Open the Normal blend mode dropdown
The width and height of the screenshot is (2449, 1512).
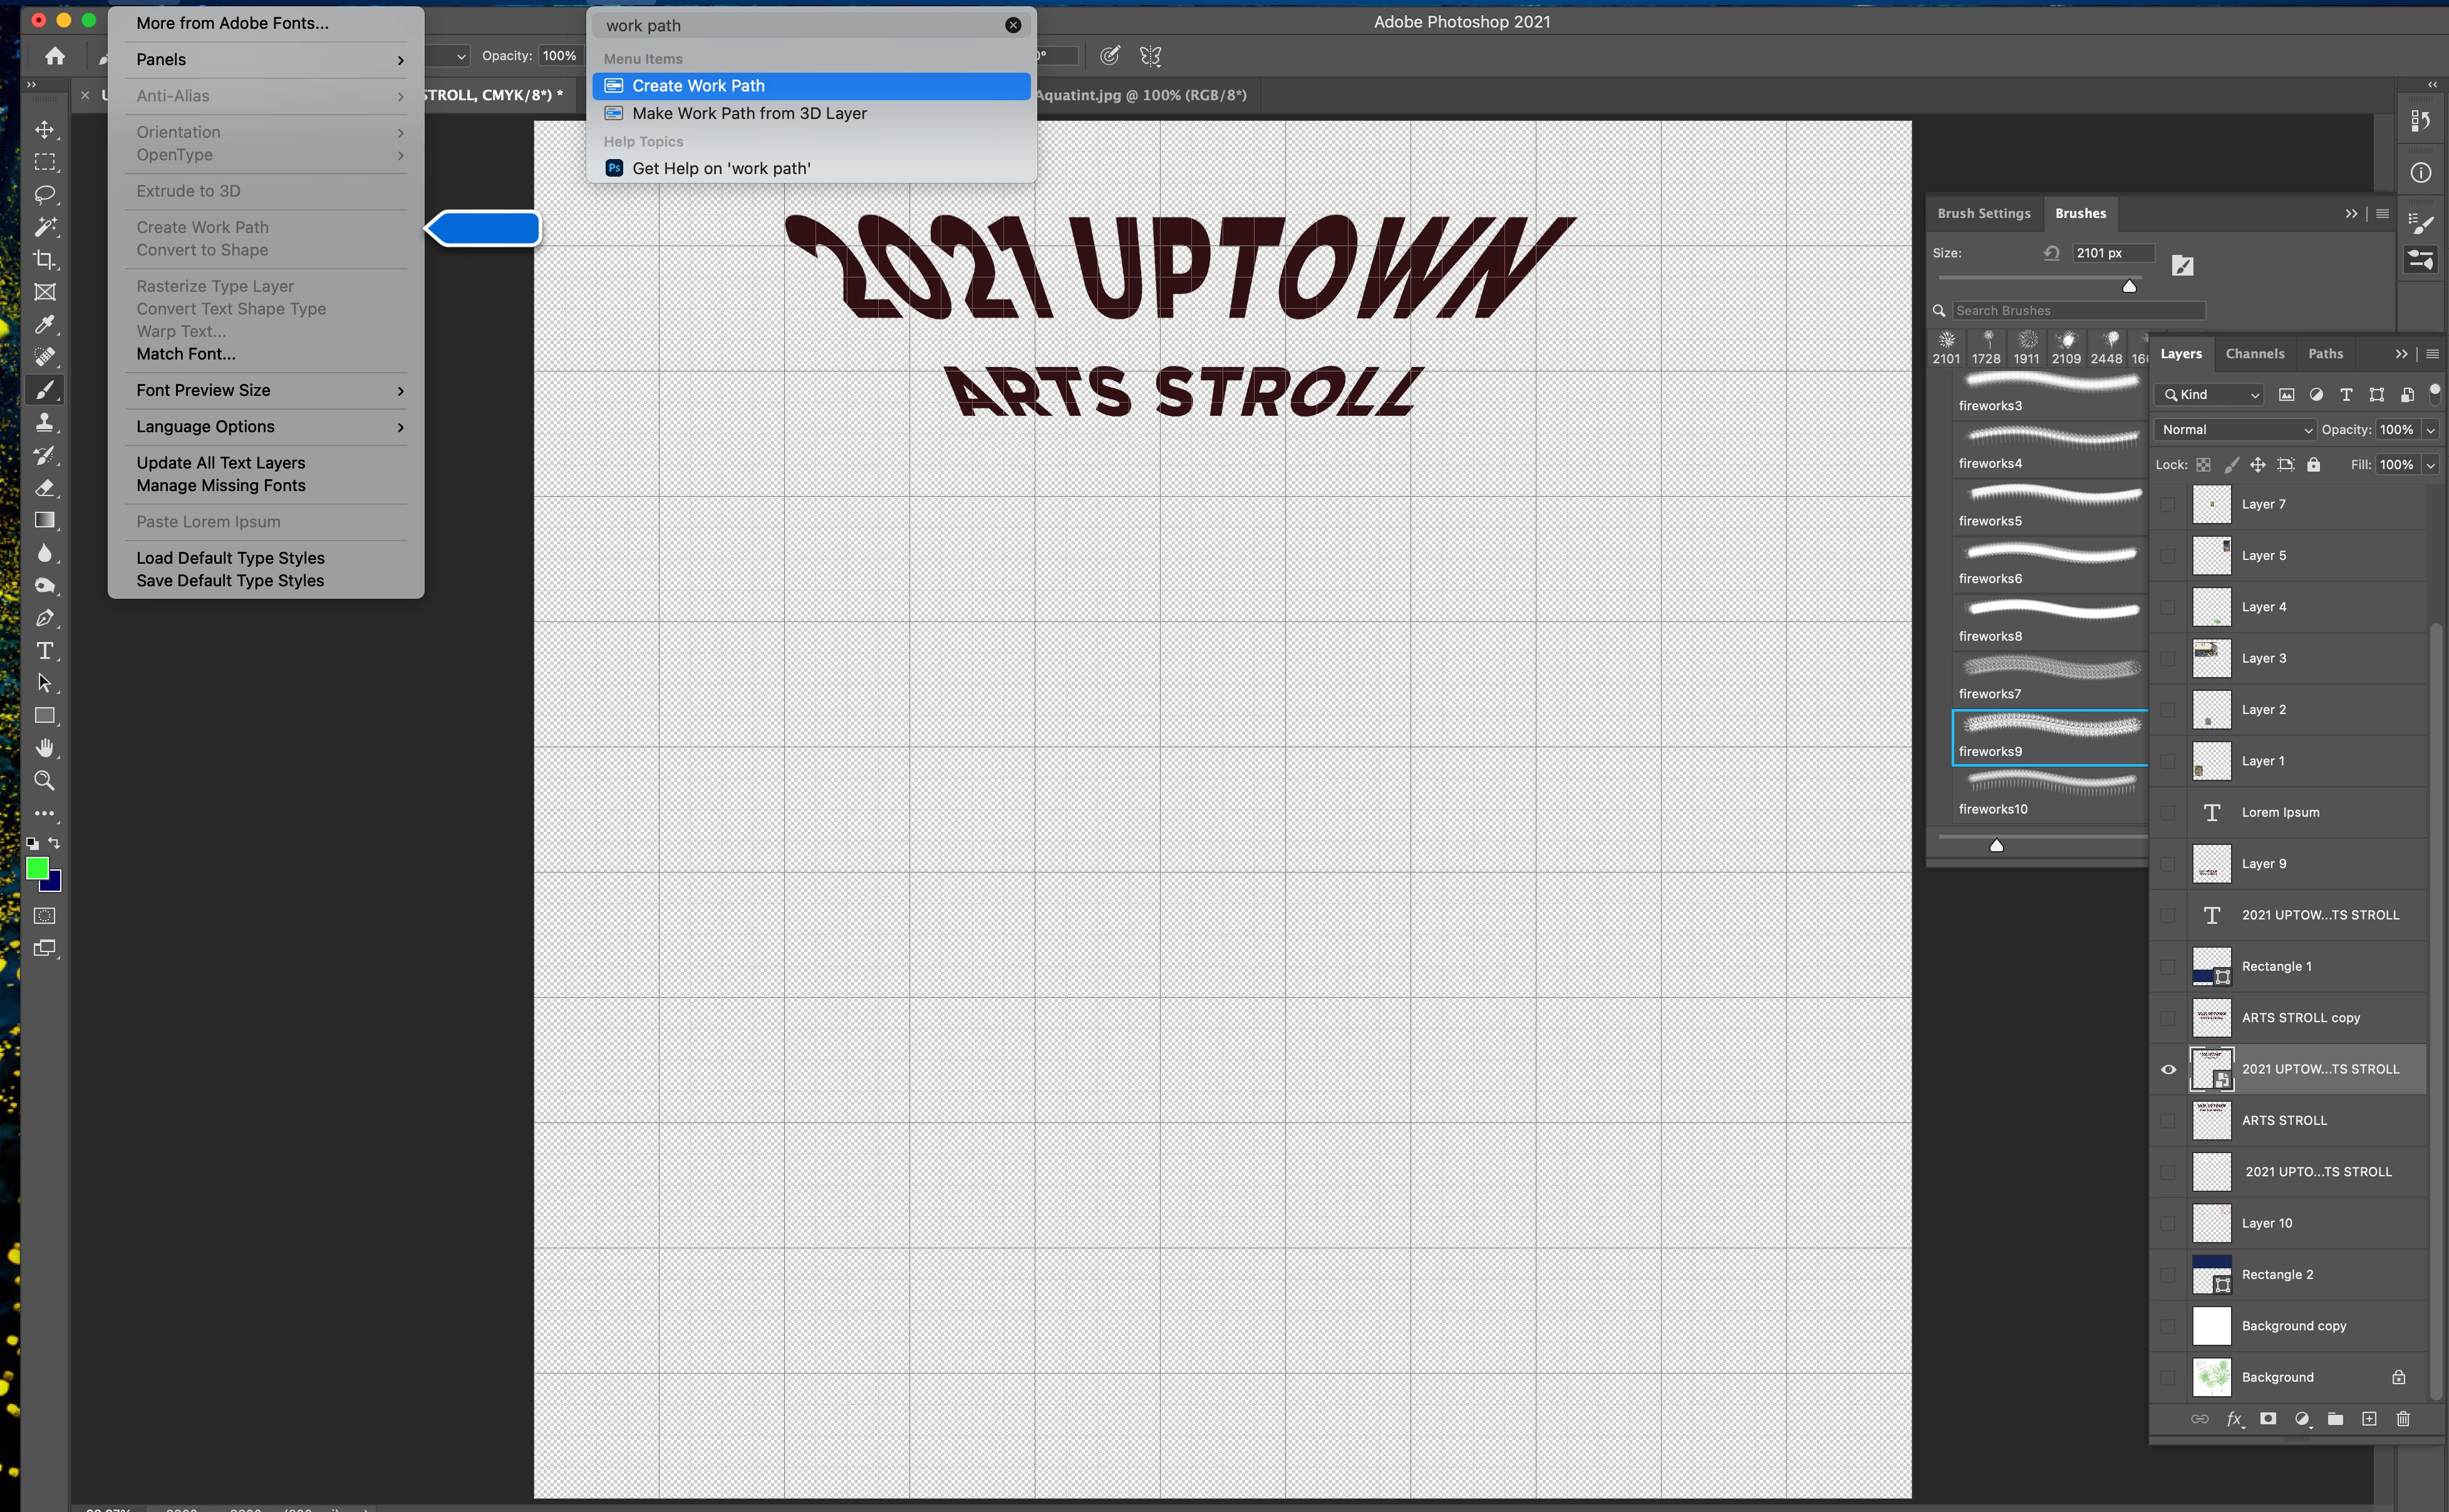2234,430
